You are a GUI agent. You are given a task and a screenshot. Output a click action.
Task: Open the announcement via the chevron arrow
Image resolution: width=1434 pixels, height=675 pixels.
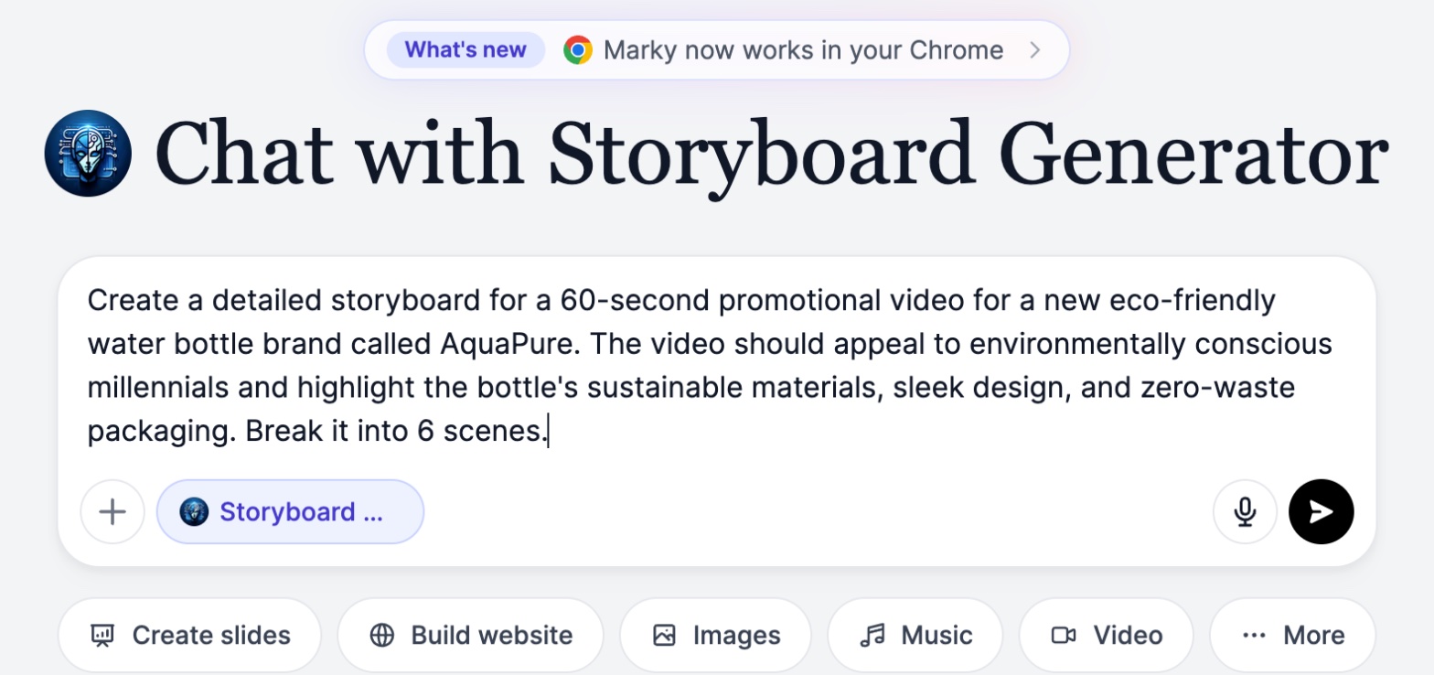[1035, 49]
